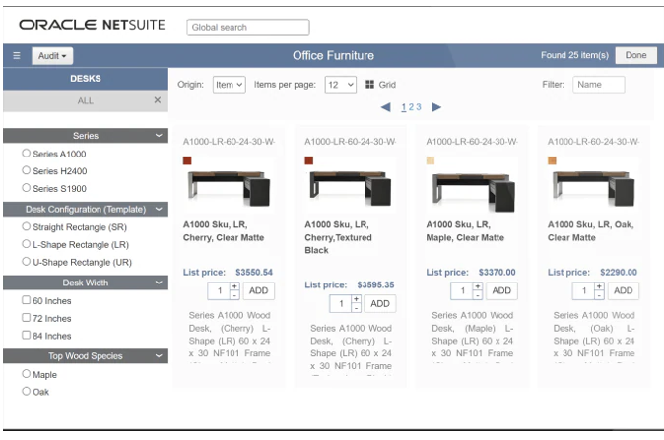Image resolution: width=664 pixels, height=440 pixels.
Task: Collapse the Series filter section
Action: click(x=159, y=136)
